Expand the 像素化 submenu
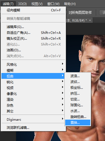105x141 pixels. pyautogui.click(x=33, y=94)
